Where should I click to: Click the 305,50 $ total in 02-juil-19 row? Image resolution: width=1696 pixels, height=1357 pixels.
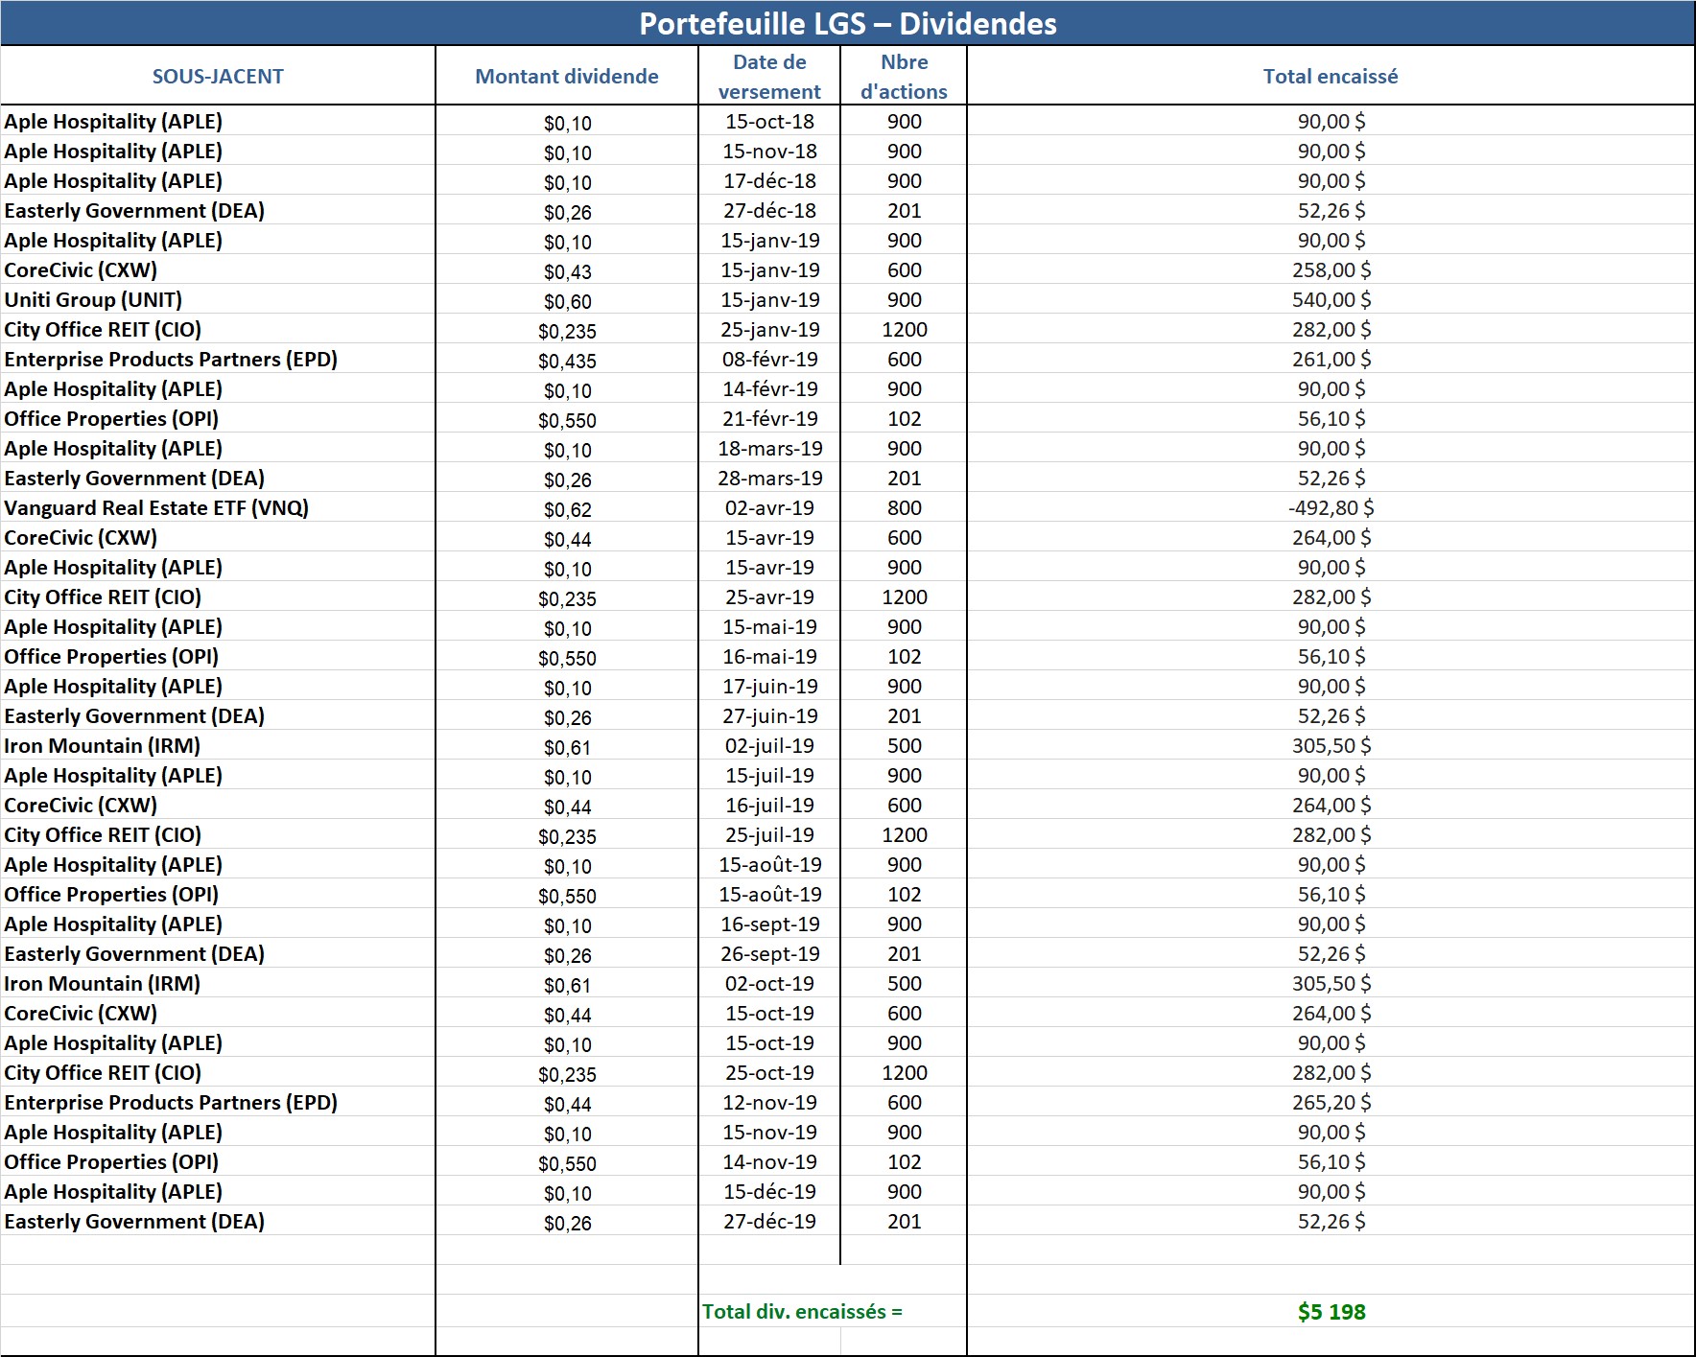pos(1331,746)
